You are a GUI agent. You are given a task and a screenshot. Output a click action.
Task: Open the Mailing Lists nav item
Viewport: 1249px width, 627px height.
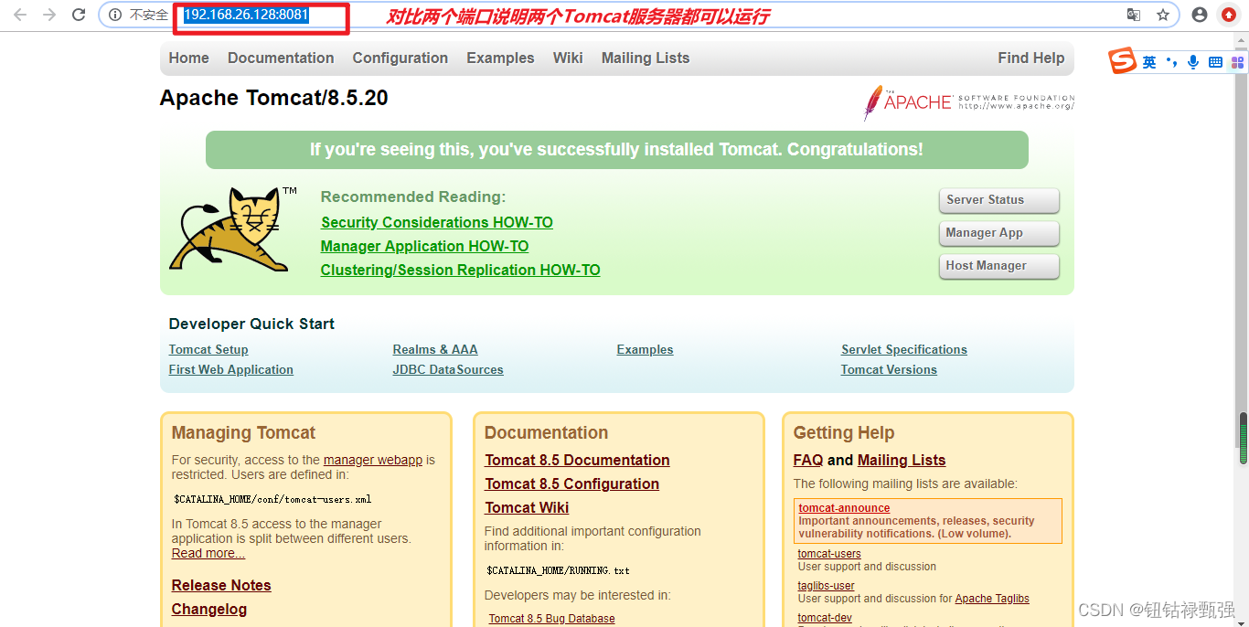coord(646,58)
